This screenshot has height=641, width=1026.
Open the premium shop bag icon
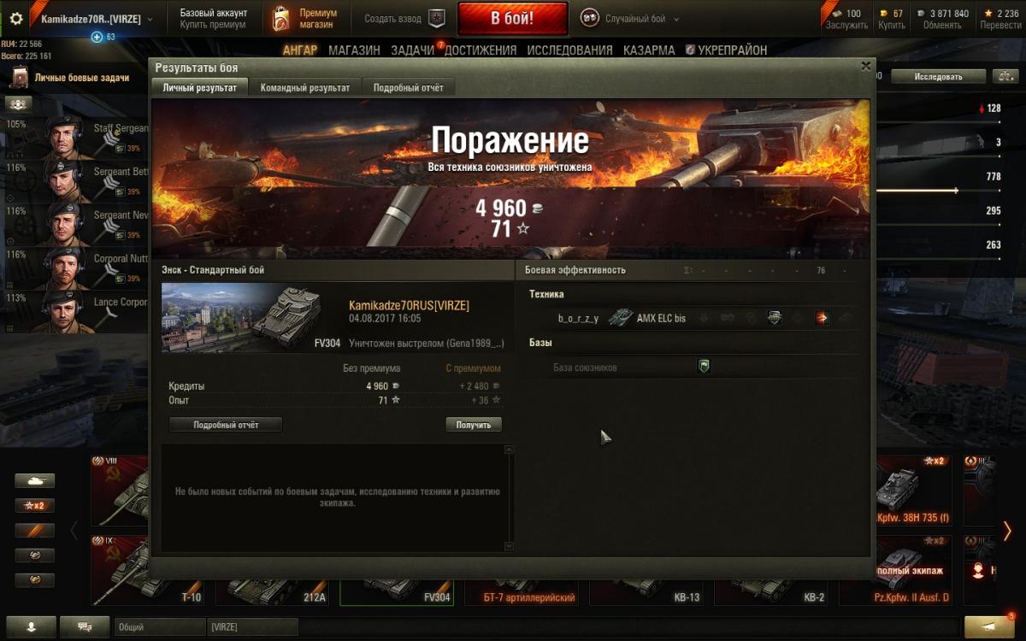[280, 18]
